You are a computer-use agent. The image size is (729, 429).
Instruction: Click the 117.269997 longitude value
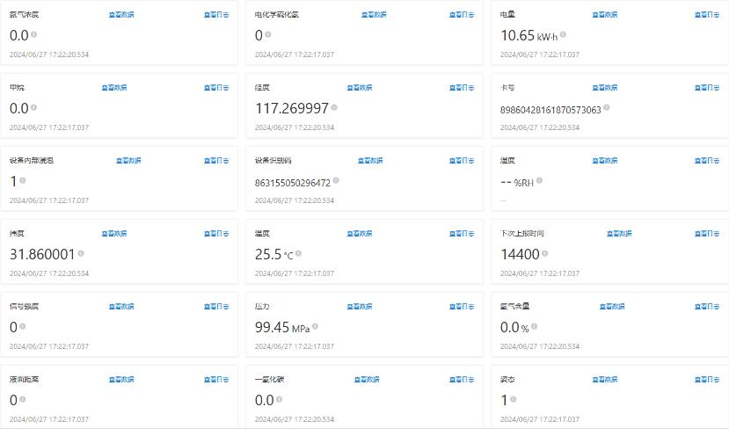coord(291,108)
